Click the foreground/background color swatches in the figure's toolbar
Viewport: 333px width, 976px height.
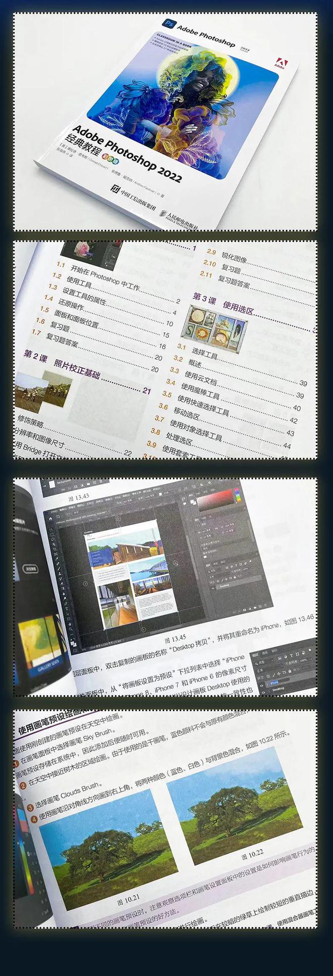73,643
